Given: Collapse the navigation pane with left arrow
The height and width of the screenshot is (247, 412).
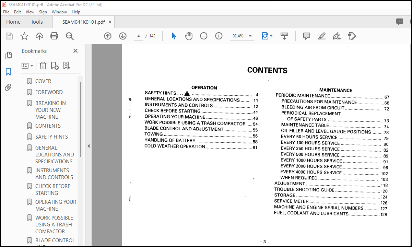Looking at the screenshot, I should click(x=88, y=146).
